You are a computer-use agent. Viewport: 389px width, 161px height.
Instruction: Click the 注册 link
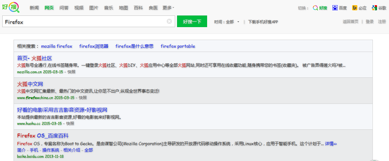[382, 22]
